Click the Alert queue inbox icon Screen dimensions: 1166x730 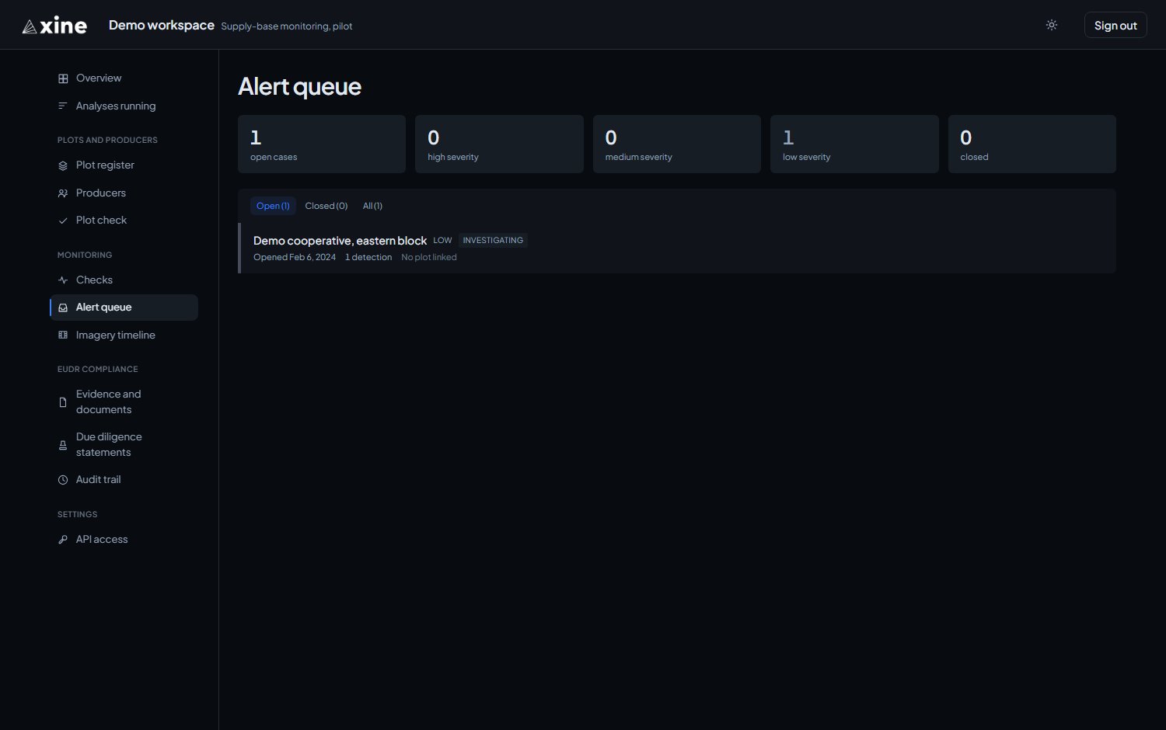coord(63,308)
